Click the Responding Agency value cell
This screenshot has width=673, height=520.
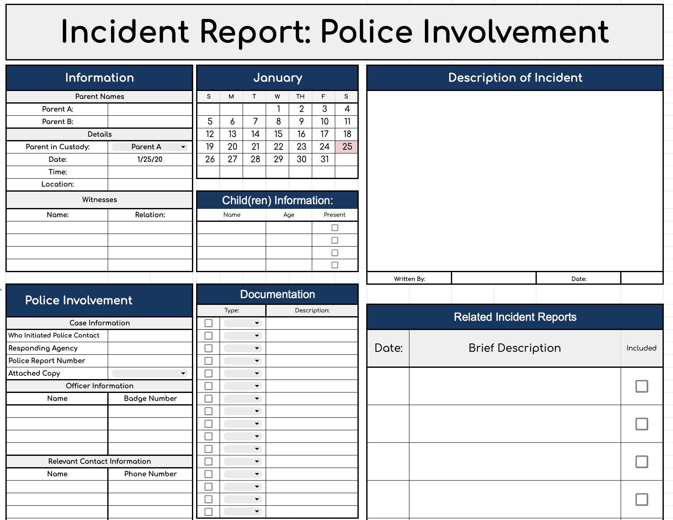pos(150,348)
